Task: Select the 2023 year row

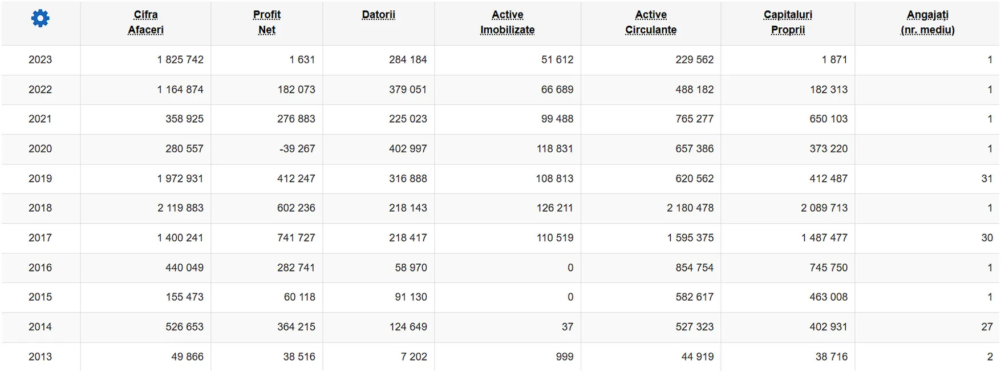Action: 500,60
